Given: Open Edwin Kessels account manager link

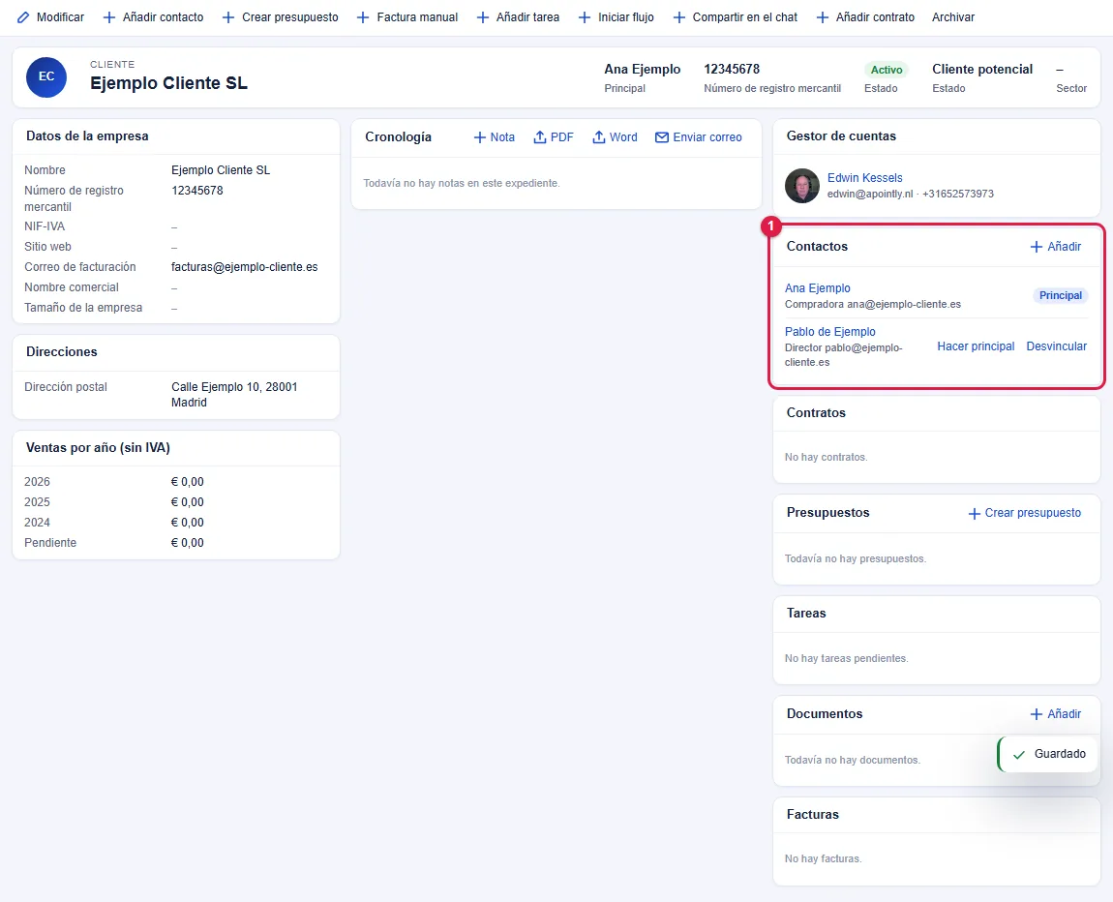Looking at the screenshot, I should [x=864, y=177].
